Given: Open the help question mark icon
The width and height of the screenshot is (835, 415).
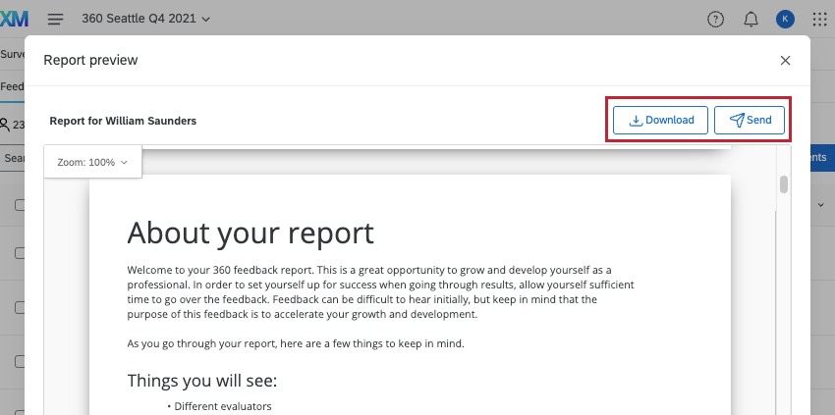Looking at the screenshot, I should coord(715,20).
